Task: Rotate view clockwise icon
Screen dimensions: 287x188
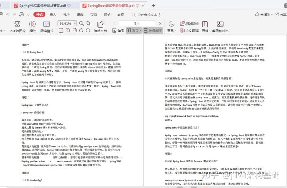Action: coord(81,30)
